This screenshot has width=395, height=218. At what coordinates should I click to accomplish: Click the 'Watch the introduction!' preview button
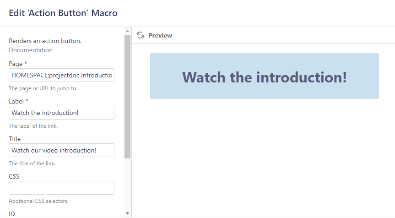point(264,76)
